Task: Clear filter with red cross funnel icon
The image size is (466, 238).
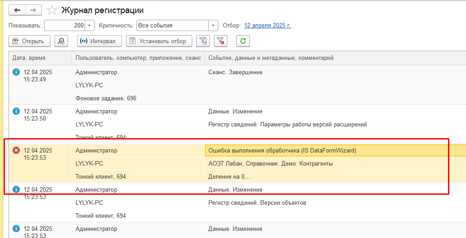Action: [x=221, y=41]
